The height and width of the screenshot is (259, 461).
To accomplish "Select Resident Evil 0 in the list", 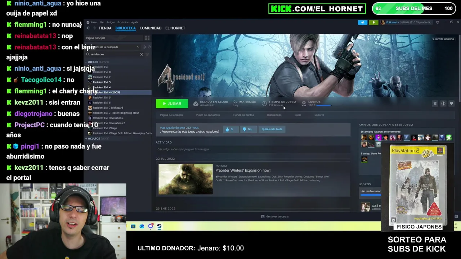I will pyautogui.click(x=102, y=72).
